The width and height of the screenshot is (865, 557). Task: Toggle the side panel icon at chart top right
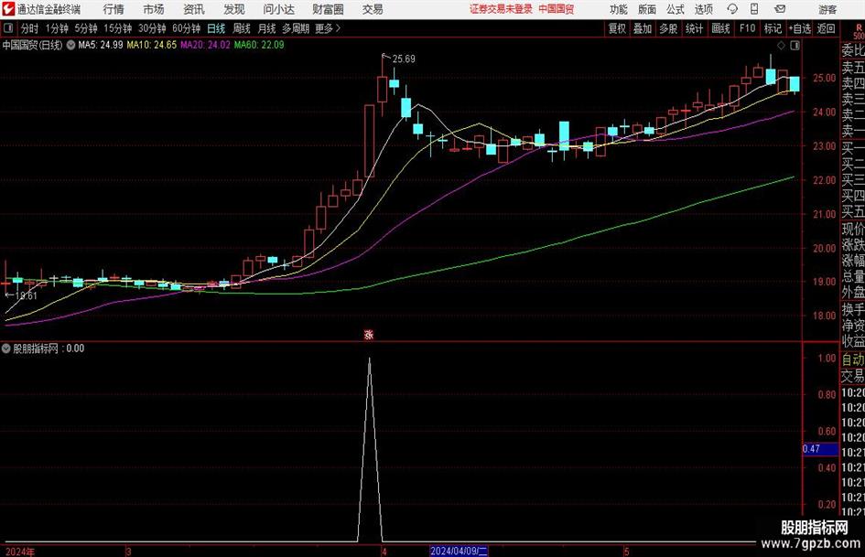795,45
